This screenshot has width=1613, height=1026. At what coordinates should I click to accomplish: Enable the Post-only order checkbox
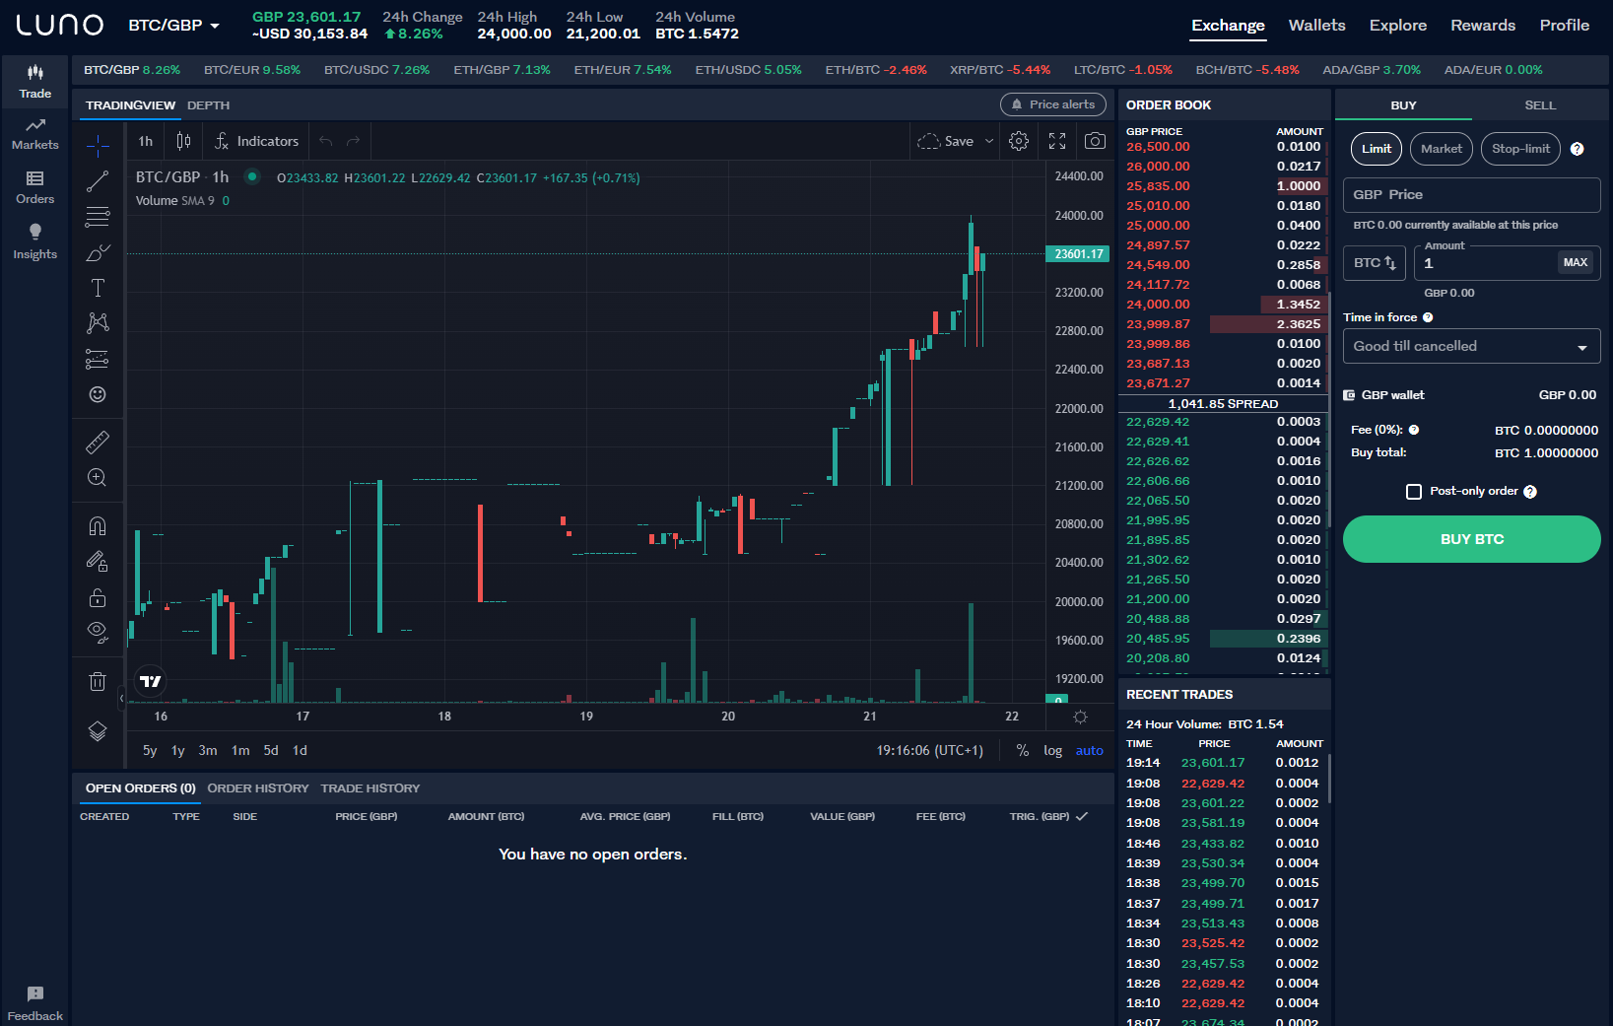[x=1414, y=492]
